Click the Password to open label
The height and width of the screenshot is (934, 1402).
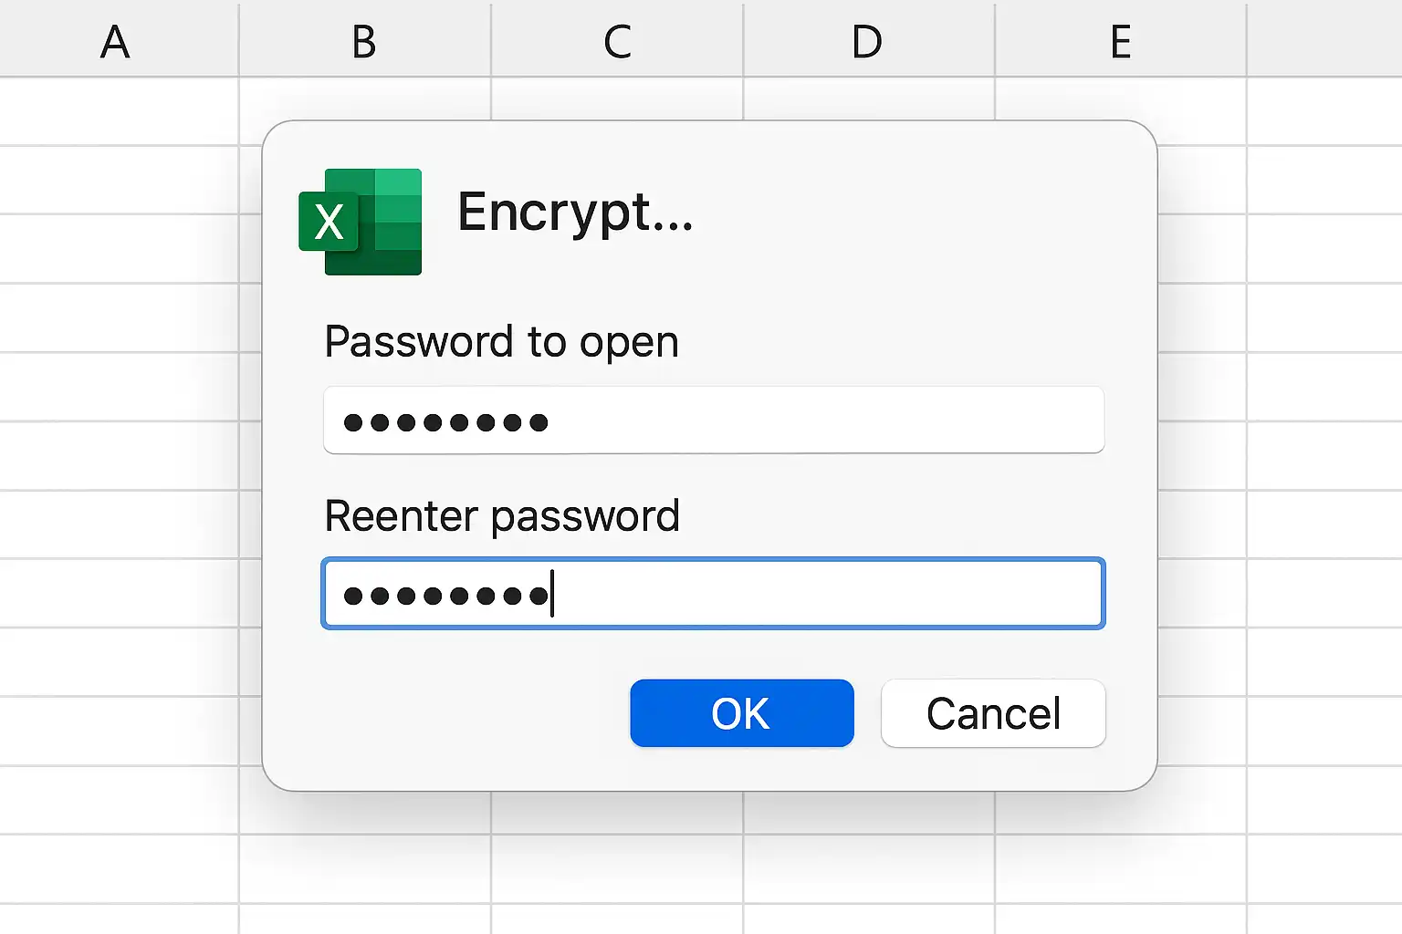[x=502, y=343]
